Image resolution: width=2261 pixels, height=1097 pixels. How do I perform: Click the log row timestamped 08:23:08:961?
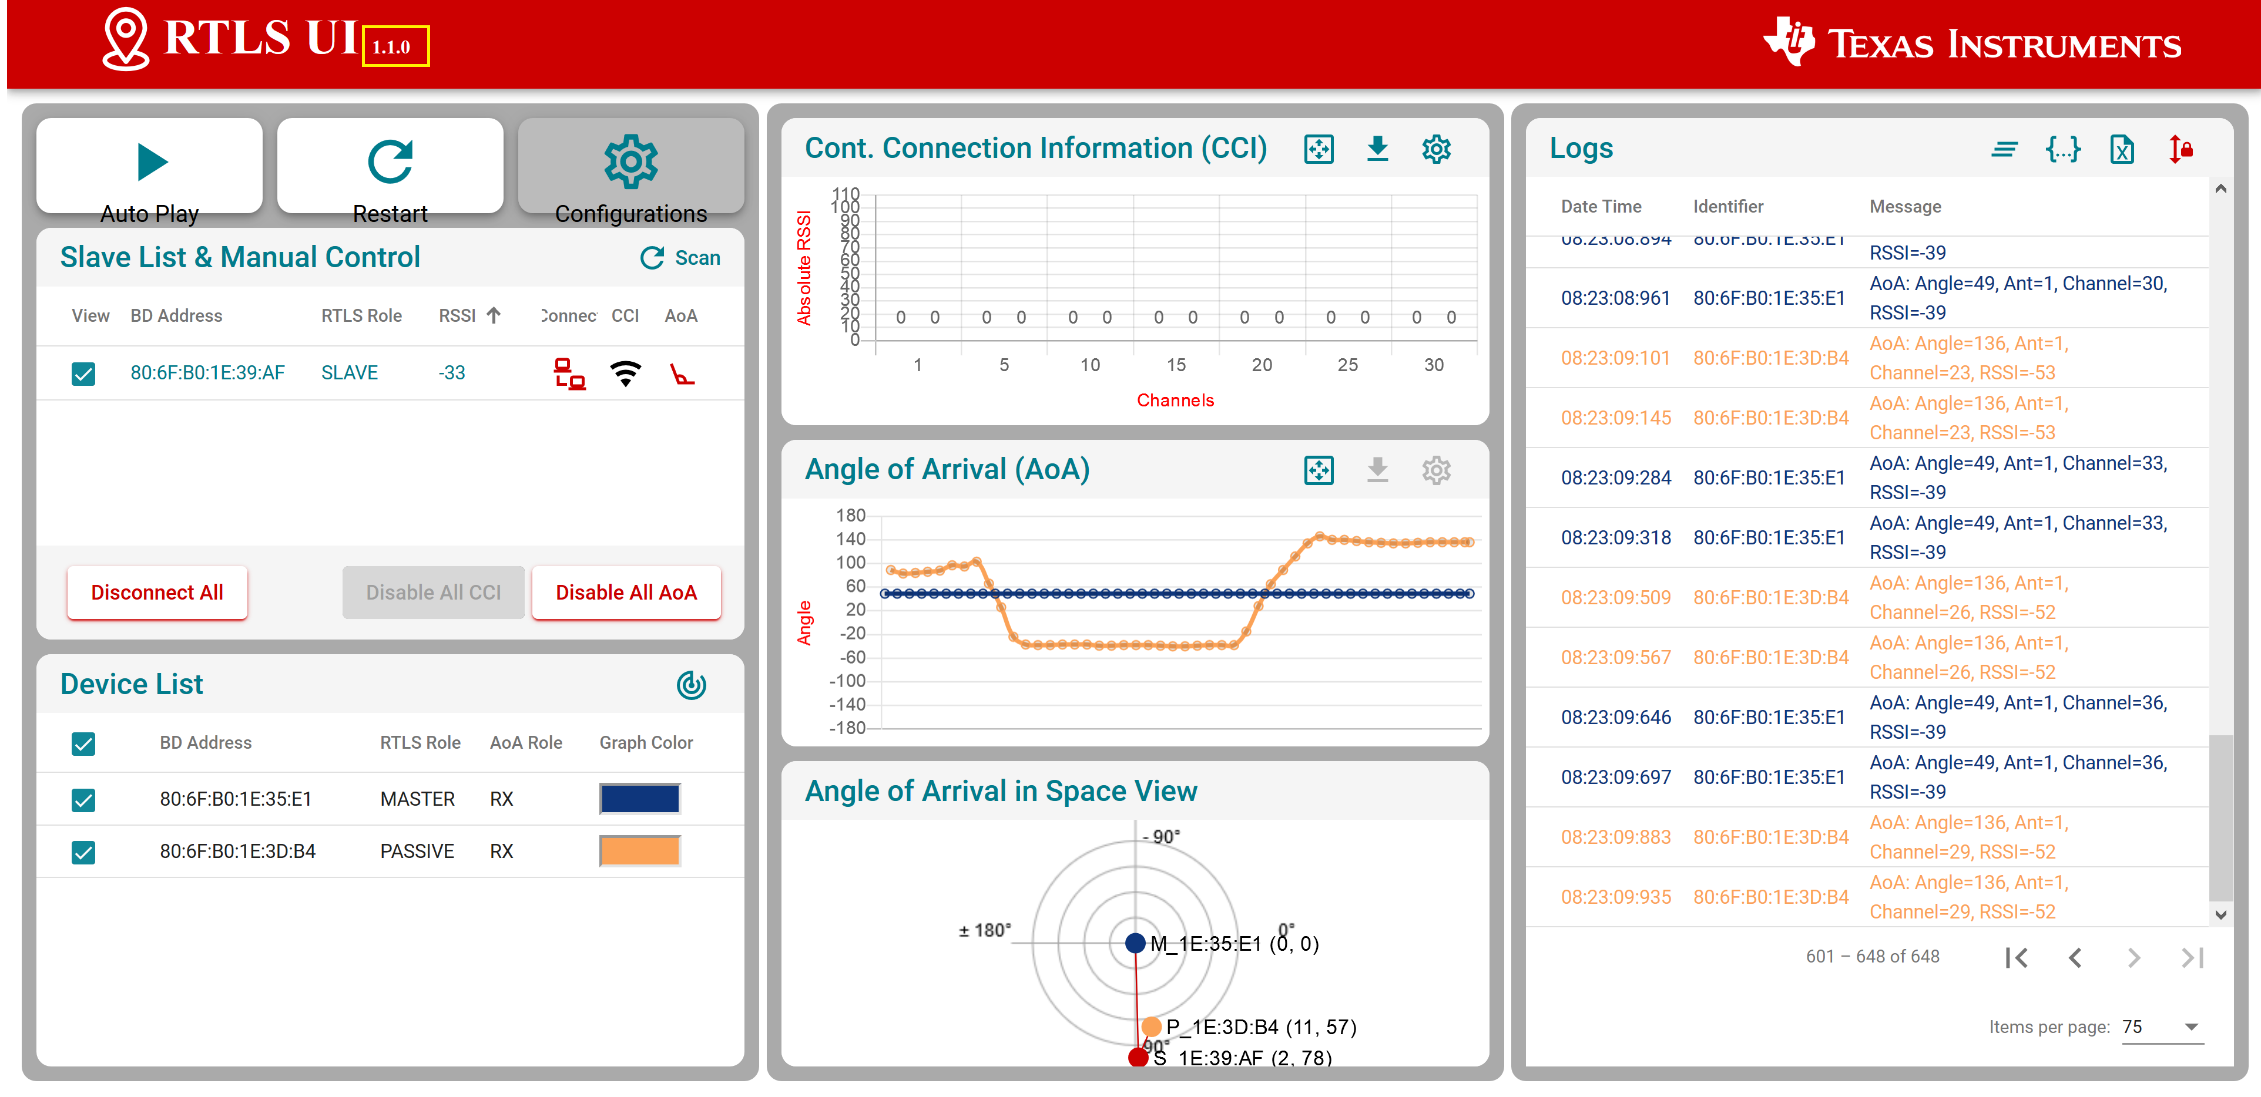[1866, 298]
